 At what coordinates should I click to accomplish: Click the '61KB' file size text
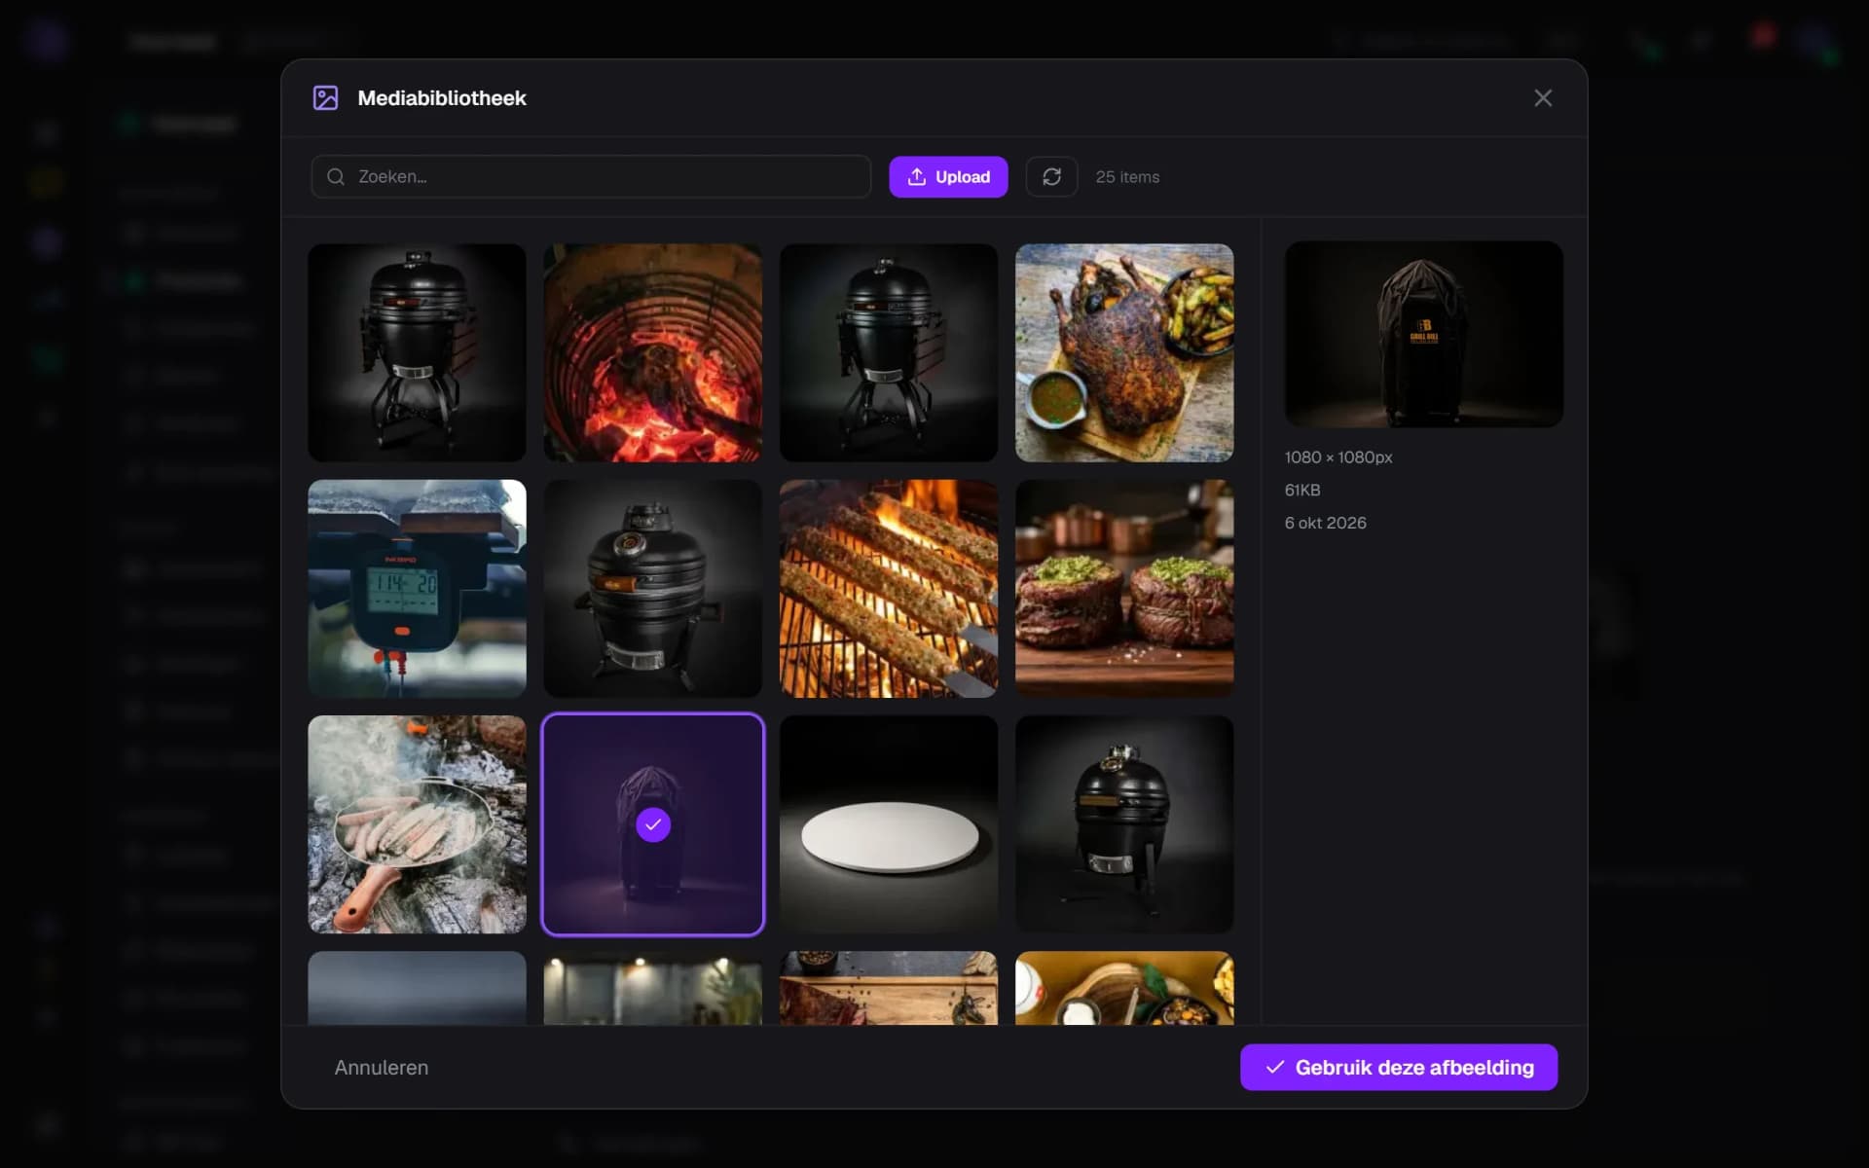pyautogui.click(x=1302, y=491)
